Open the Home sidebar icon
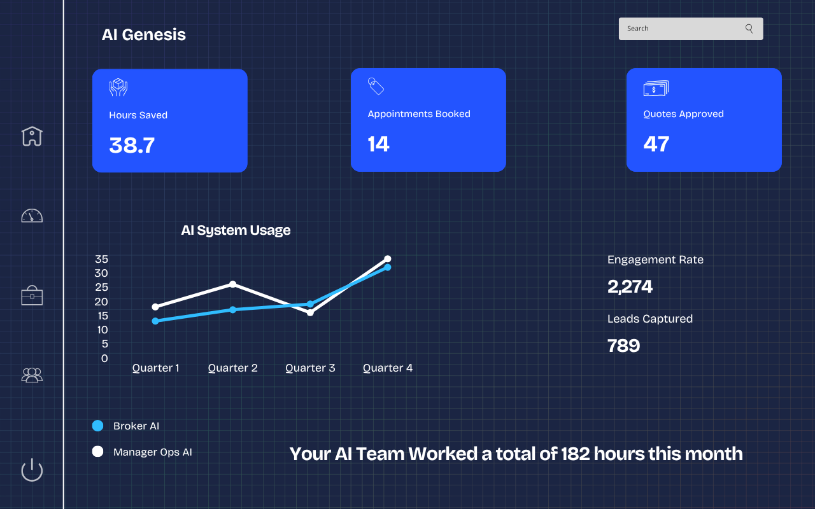Screen dimensions: 815x509 (32, 136)
